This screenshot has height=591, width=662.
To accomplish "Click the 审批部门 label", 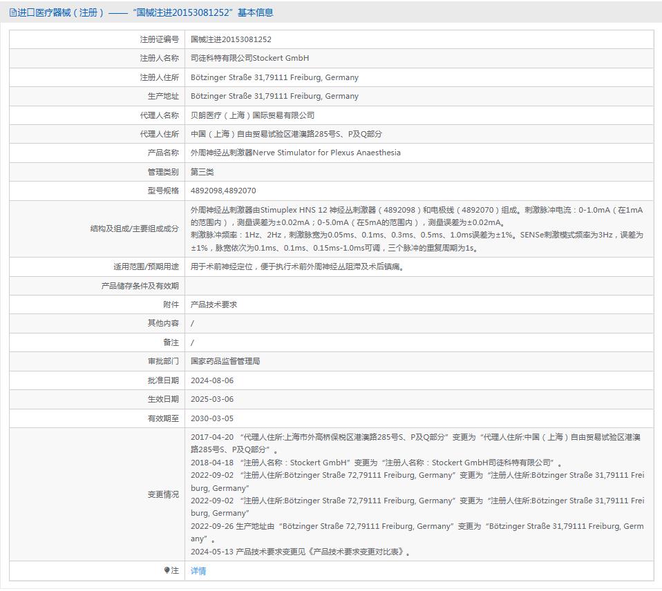I will pos(163,361).
